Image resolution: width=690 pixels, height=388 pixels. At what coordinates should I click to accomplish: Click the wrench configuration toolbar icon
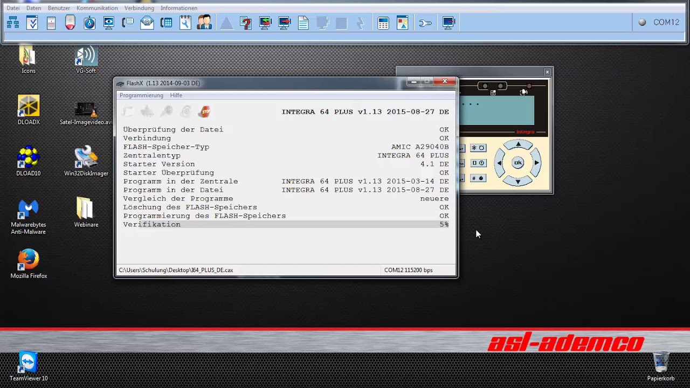pyautogui.click(x=425, y=23)
